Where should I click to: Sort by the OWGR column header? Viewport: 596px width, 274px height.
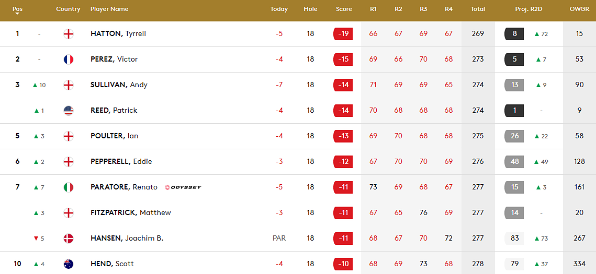click(x=579, y=9)
